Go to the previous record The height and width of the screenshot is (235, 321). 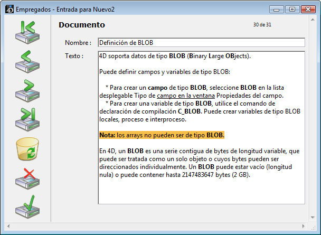point(26,62)
